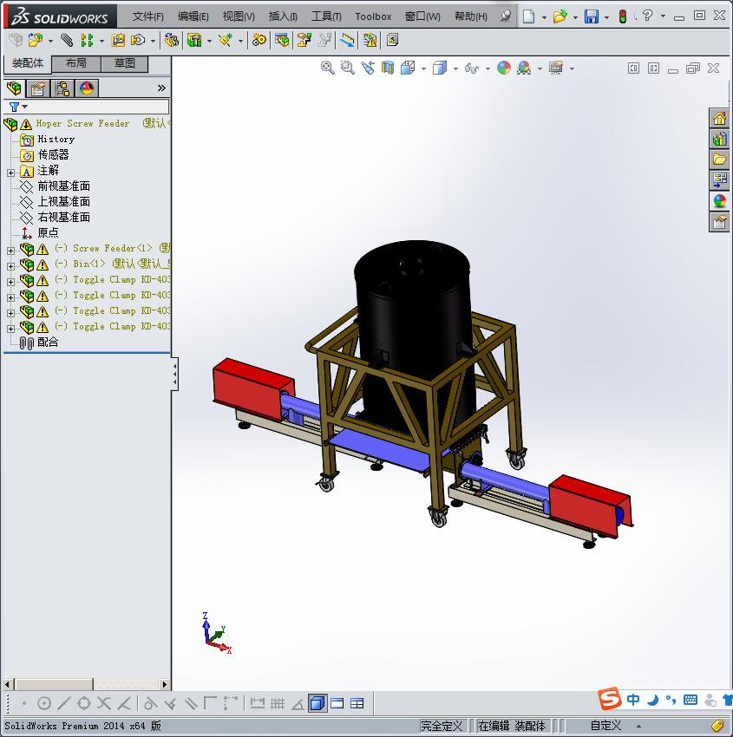Toggle four view viewport button
This screenshot has width=733, height=737.
357,703
